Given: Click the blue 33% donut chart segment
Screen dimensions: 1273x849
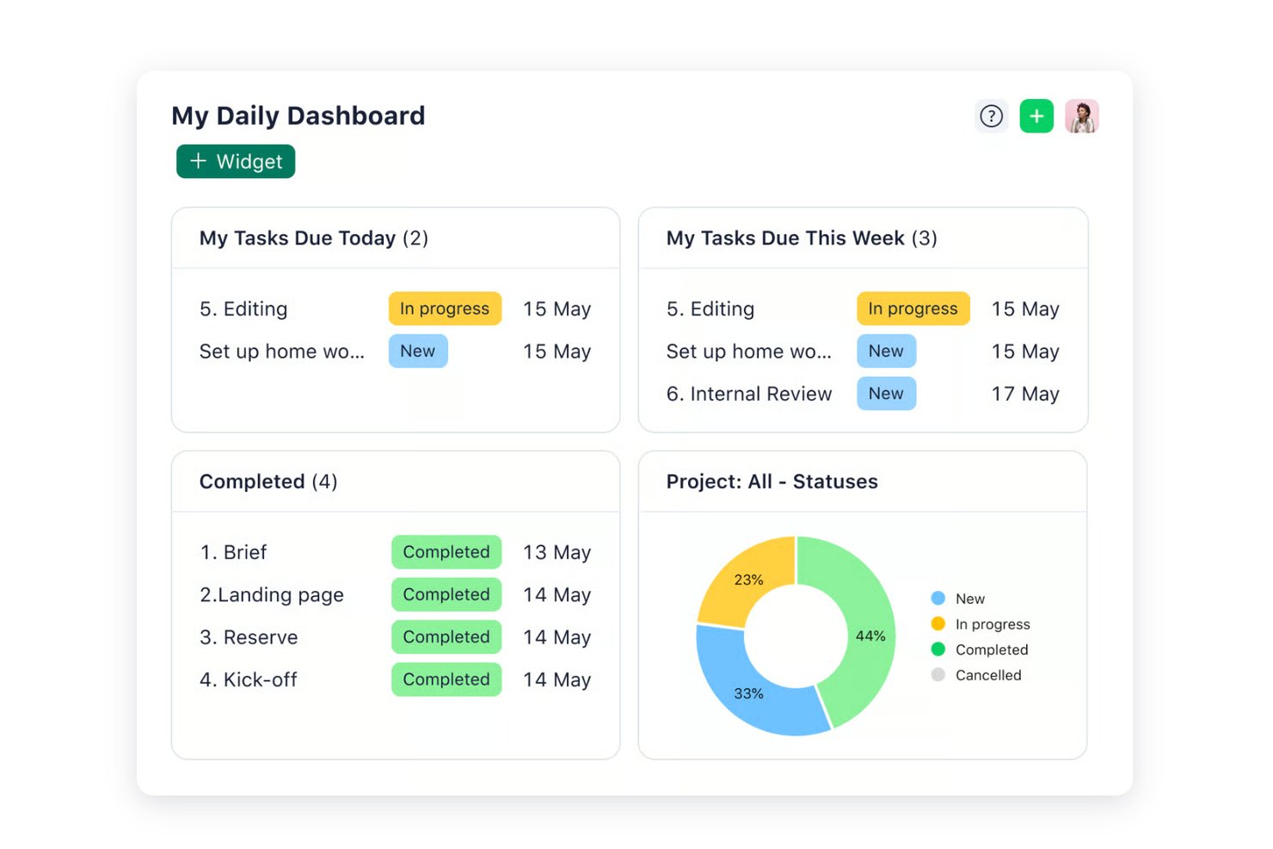Looking at the screenshot, I should 750,692.
